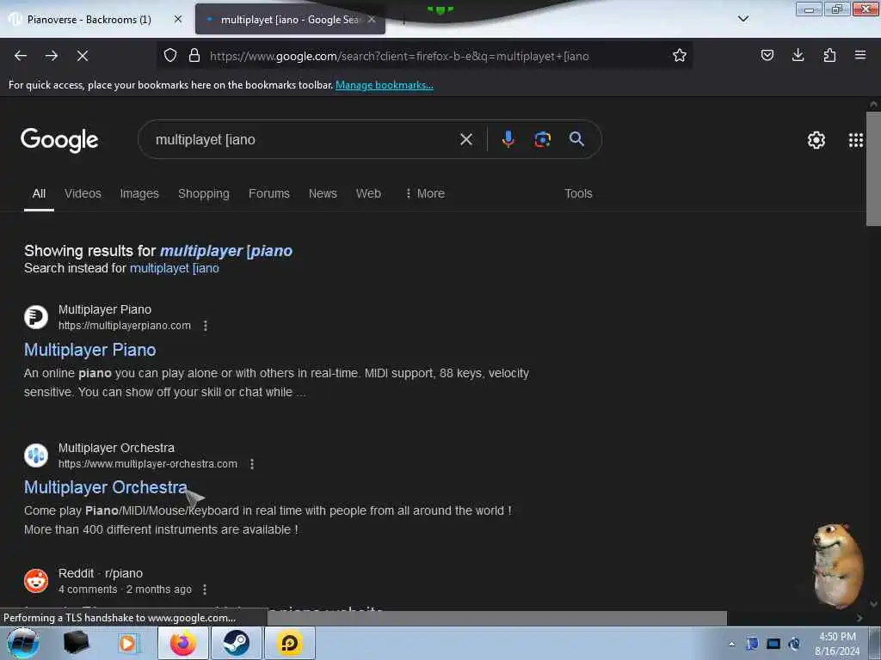Open options for Multiplayer Piano result
This screenshot has width=881, height=660.
pyautogui.click(x=205, y=326)
